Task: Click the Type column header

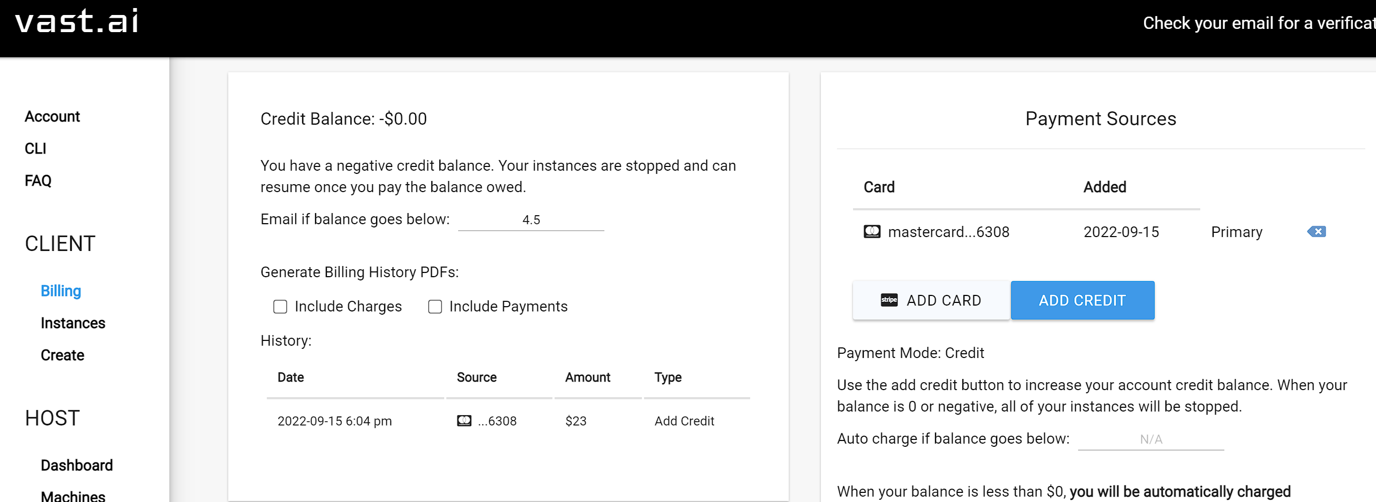Action: [668, 377]
